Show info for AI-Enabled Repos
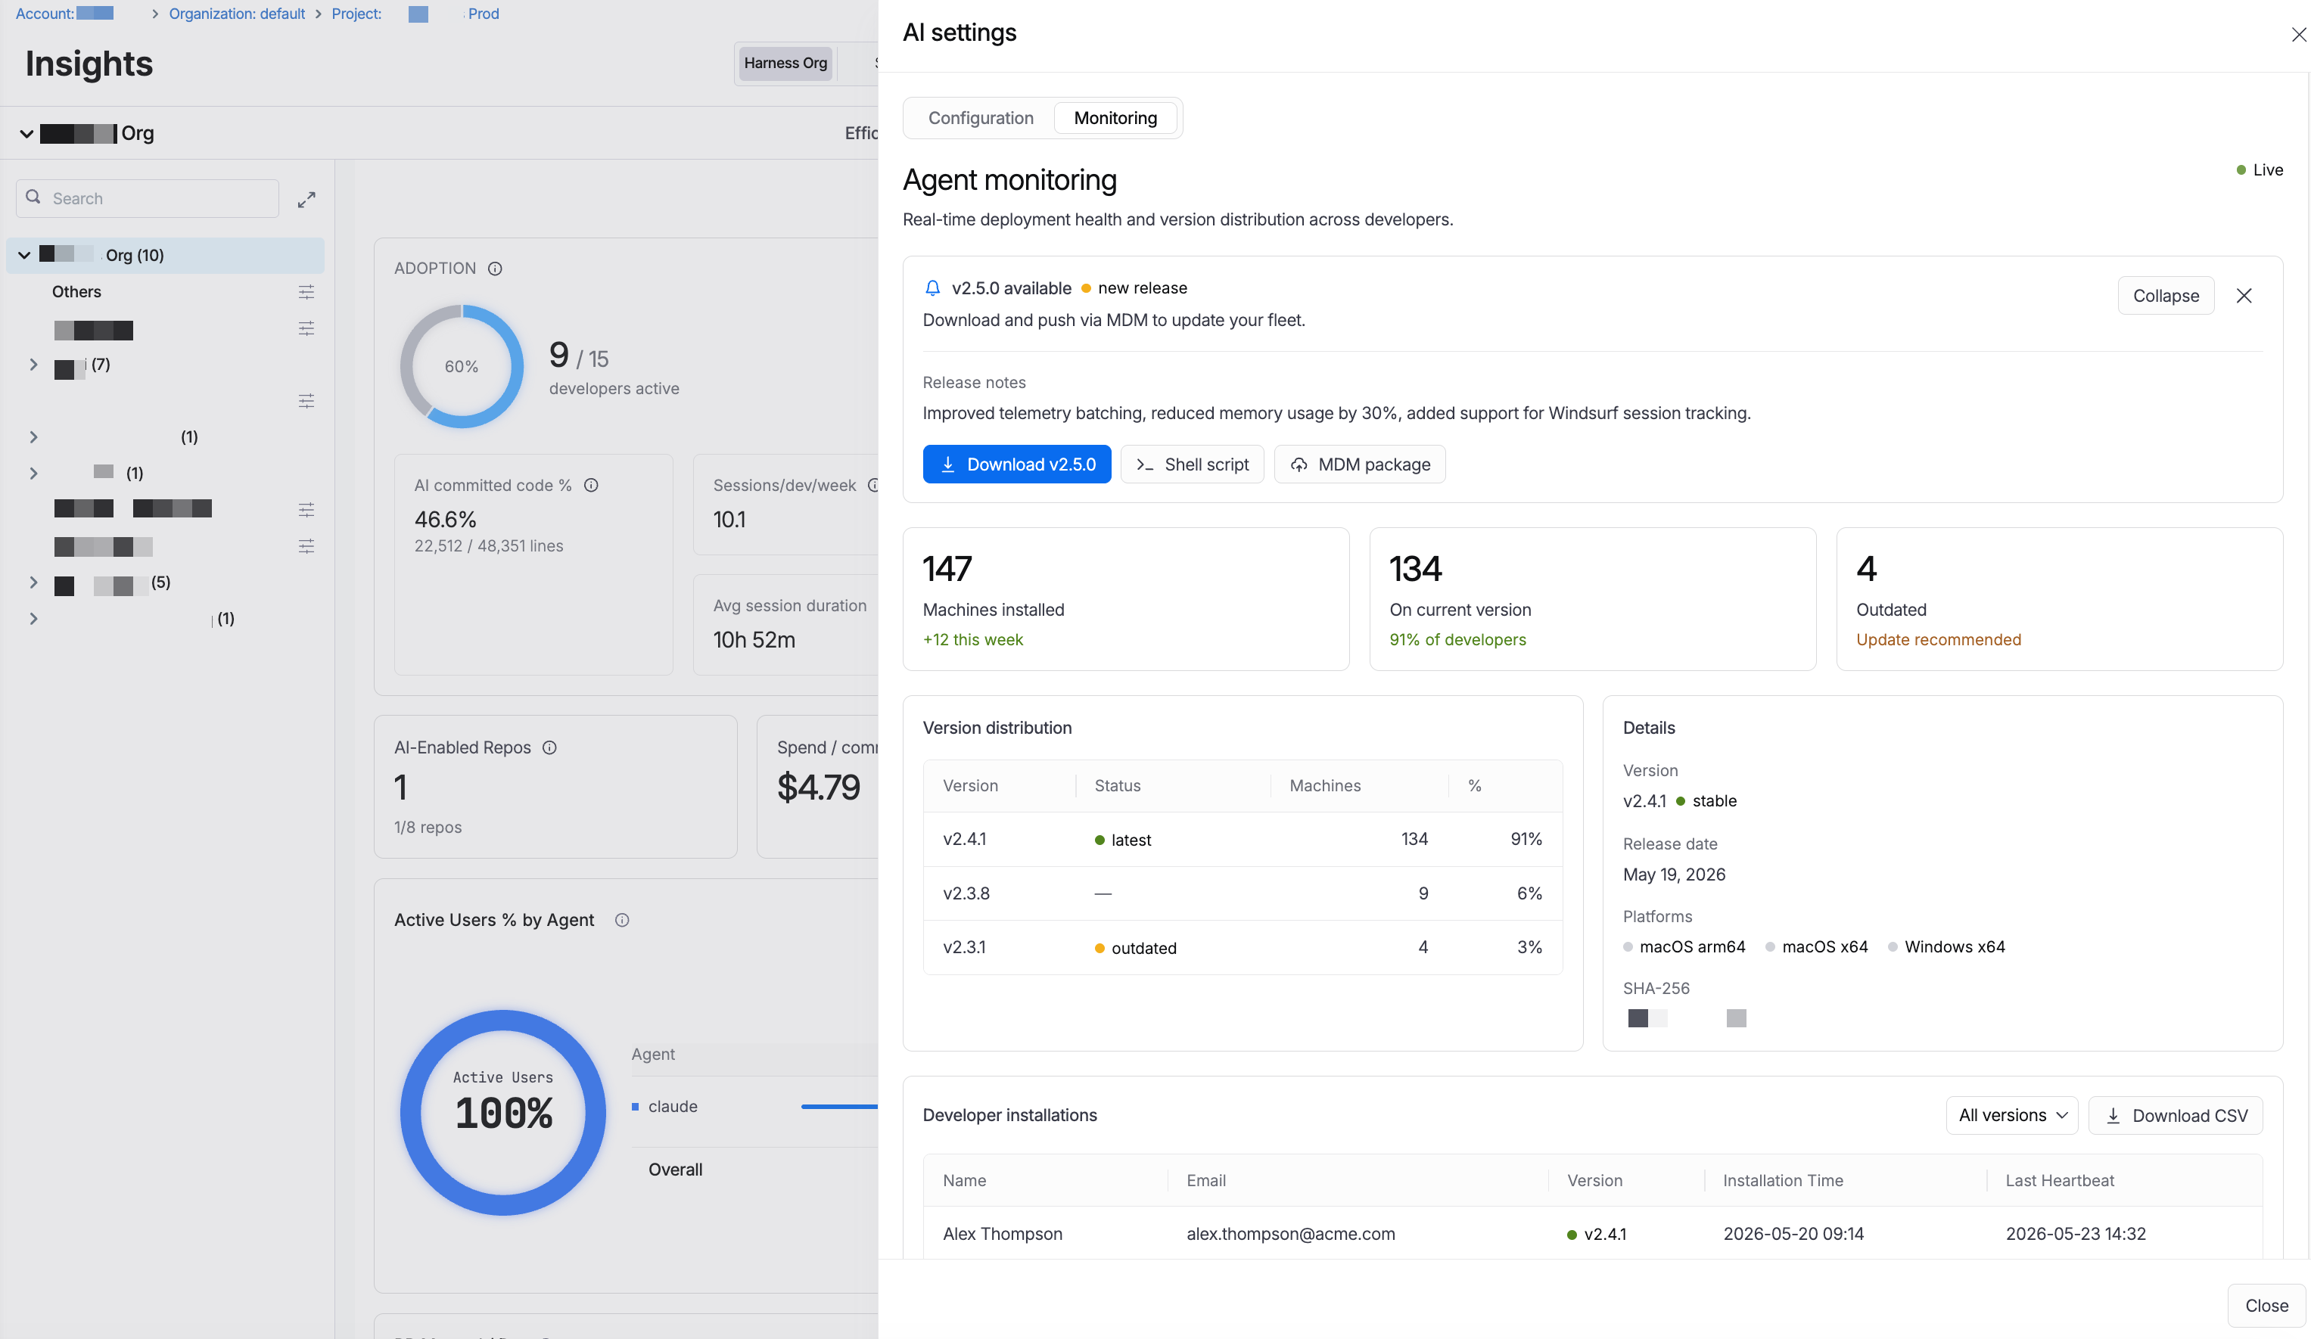 point(549,748)
